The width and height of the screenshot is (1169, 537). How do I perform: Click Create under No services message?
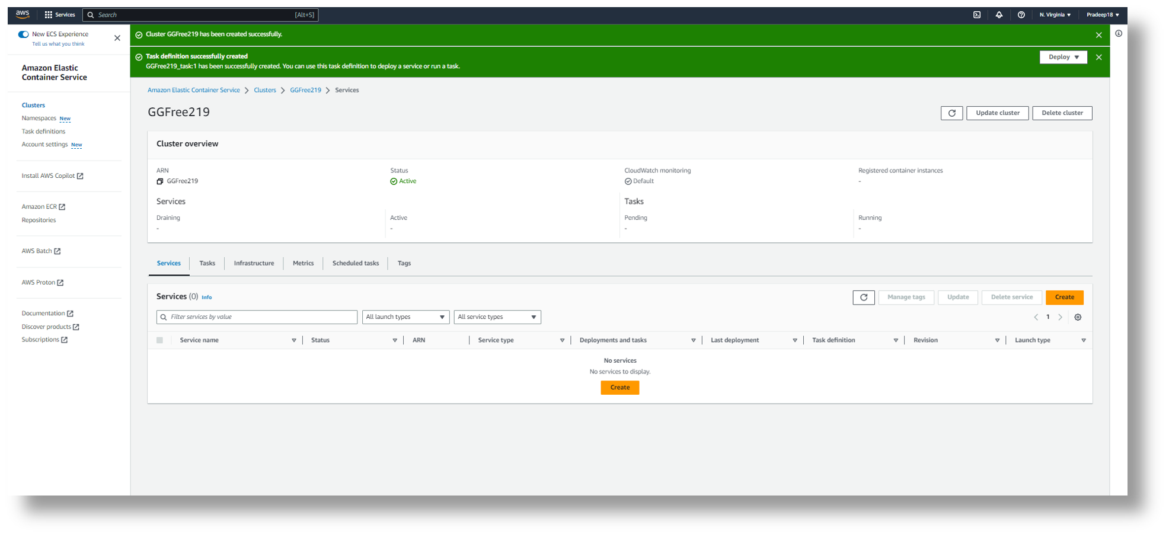[x=620, y=388]
